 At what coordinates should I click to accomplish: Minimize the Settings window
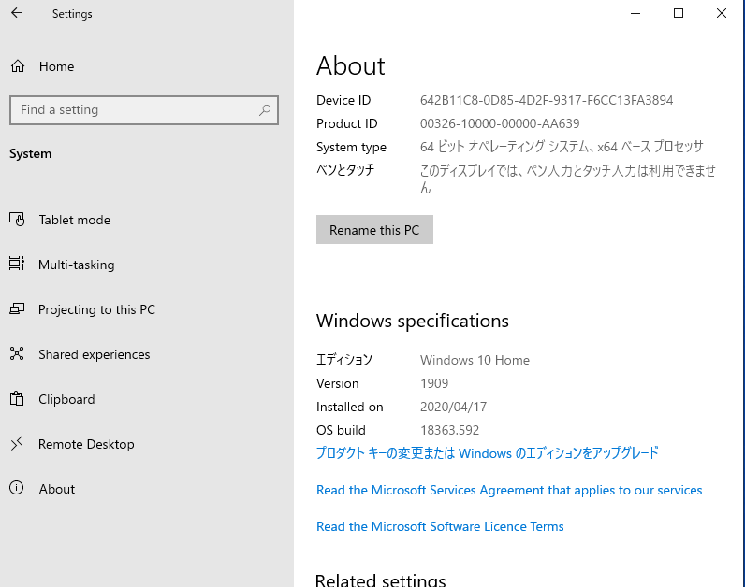click(x=635, y=13)
